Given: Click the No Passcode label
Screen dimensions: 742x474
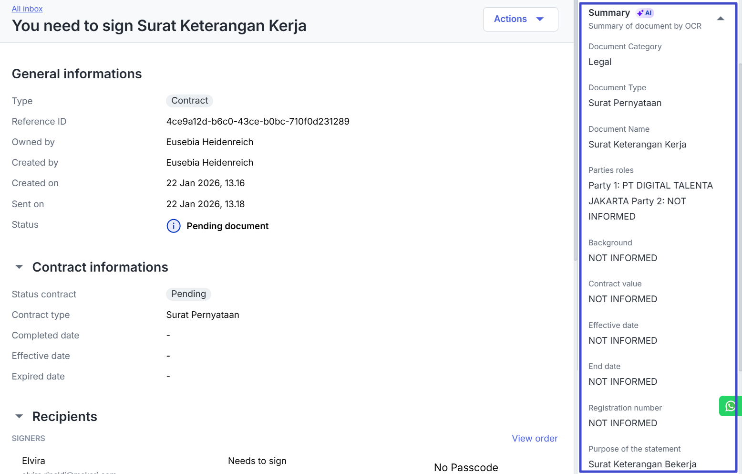Looking at the screenshot, I should (x=466, y=467).
